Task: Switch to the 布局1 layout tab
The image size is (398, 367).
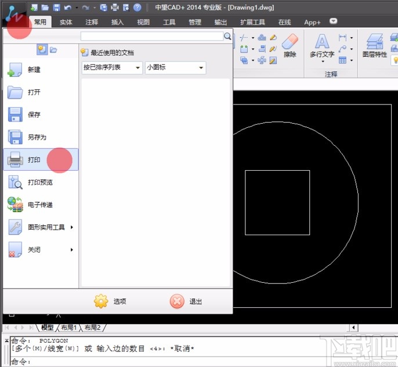Action: click(x=69, y=328)
